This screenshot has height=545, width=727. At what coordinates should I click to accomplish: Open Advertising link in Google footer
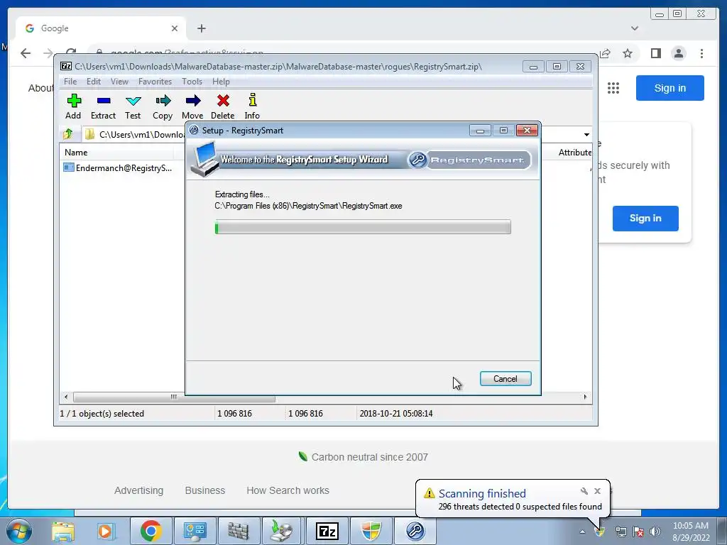click(138, 490)
